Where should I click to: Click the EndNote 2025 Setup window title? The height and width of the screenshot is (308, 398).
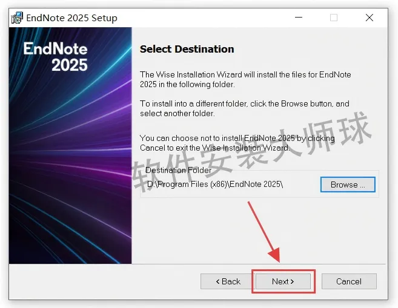[71, 18]
